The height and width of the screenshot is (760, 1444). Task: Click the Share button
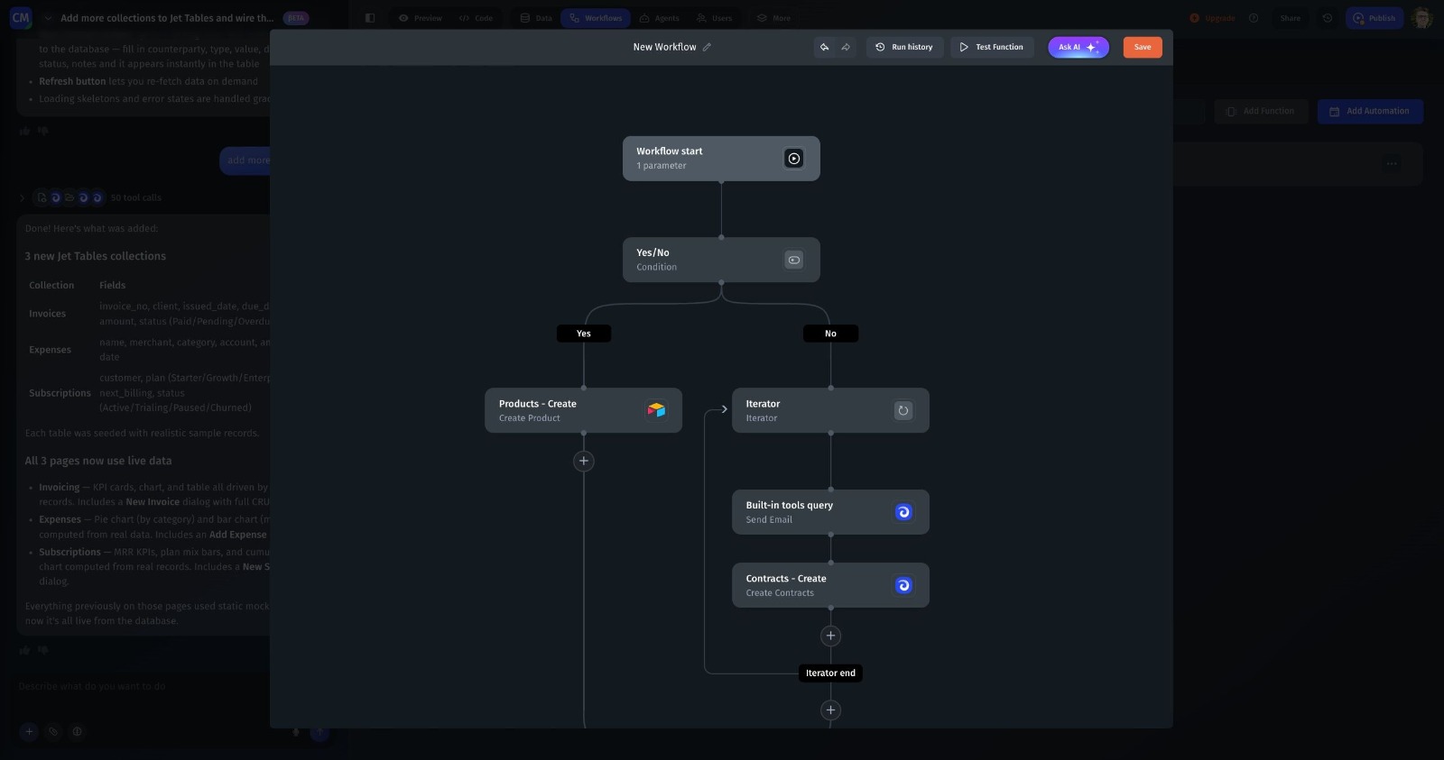[1290, 18]
